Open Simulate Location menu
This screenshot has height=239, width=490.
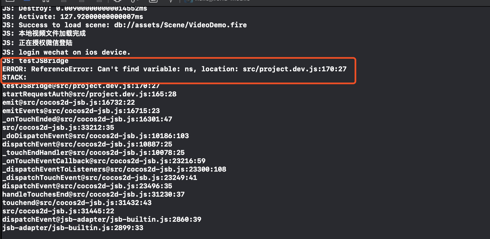click(171, 1)
